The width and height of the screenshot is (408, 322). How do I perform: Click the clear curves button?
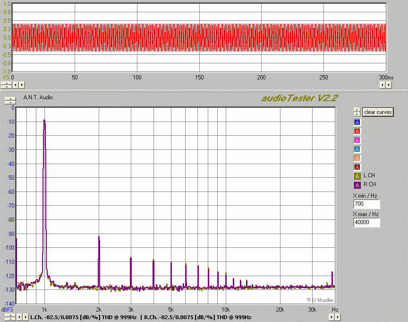click(x=378, y=112)
